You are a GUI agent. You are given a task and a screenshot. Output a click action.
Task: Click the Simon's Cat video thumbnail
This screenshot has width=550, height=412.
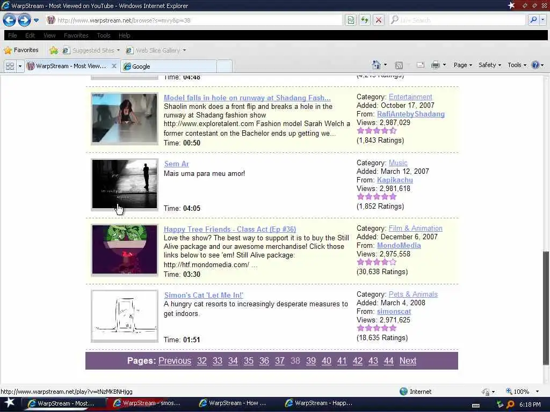[125, 315]
